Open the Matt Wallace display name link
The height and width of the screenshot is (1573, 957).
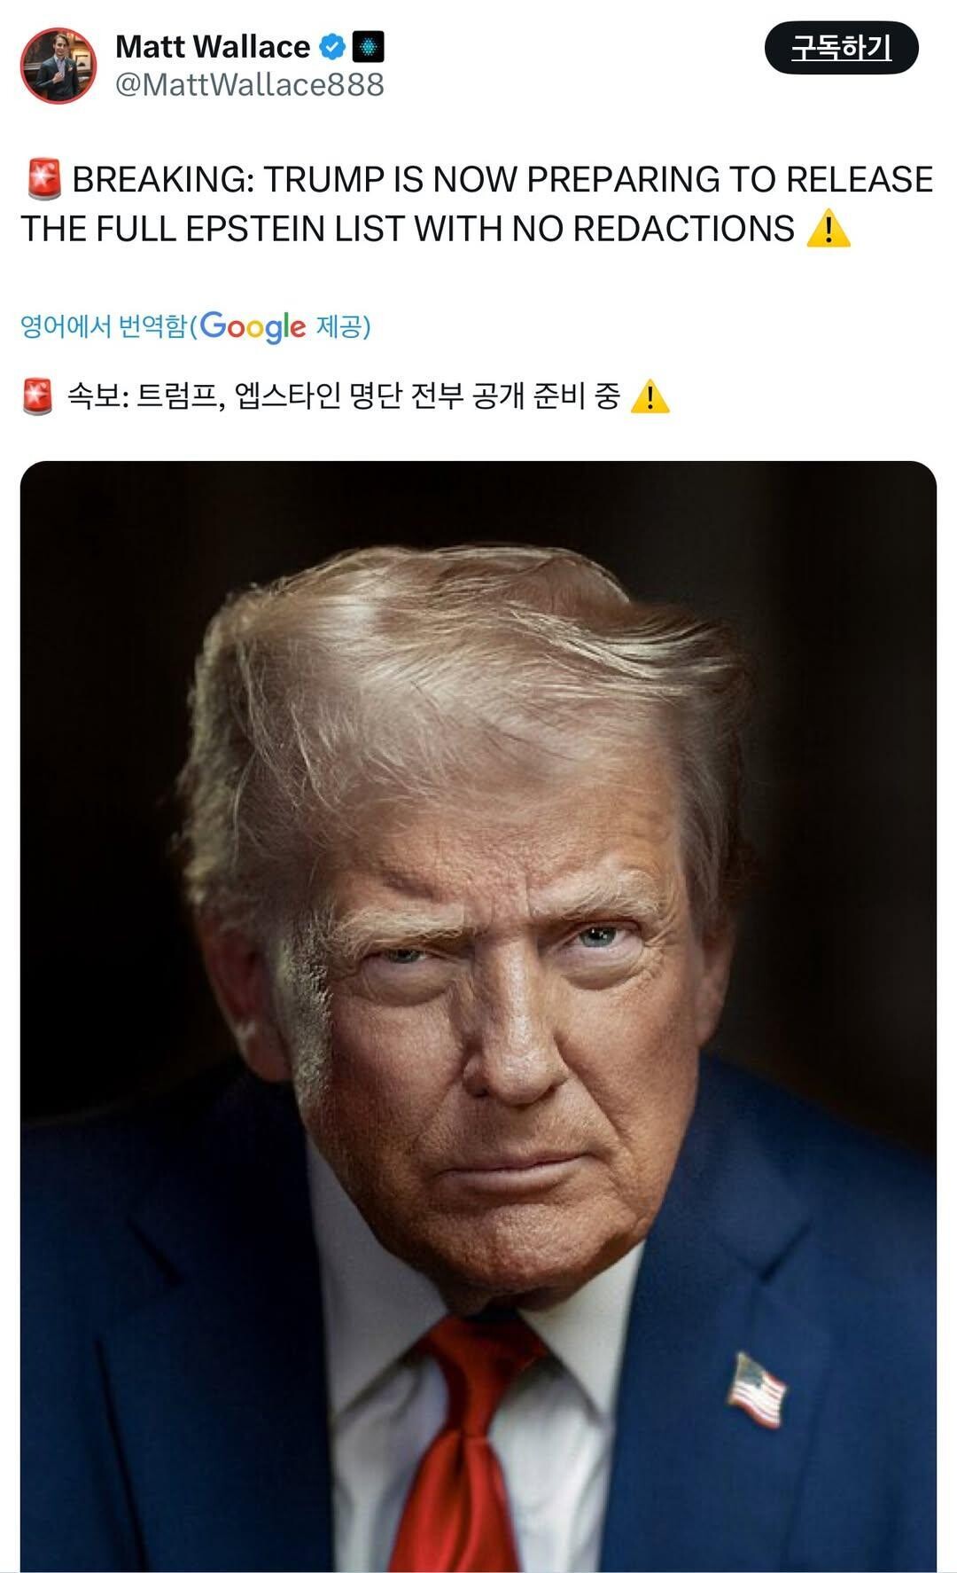[213, 46]
